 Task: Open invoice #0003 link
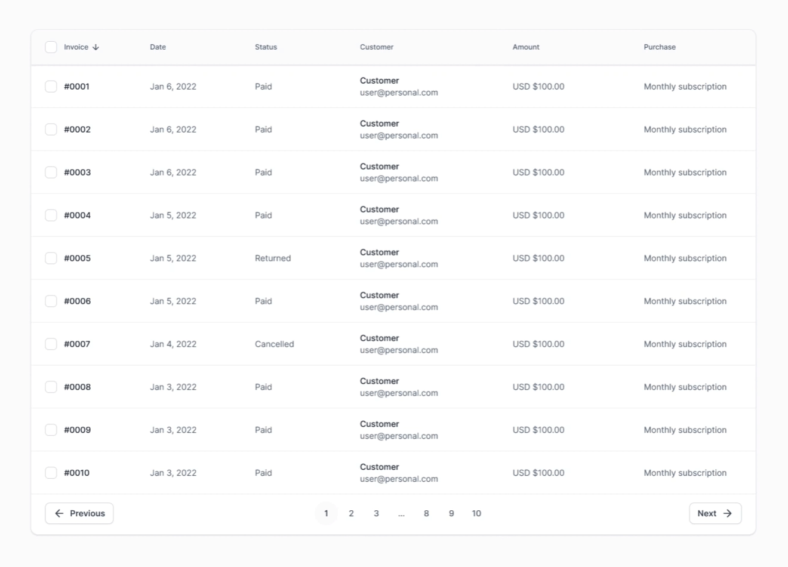78,172
